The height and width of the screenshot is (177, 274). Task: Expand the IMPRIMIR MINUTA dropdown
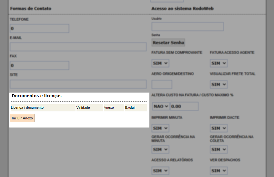pos(160,128)
